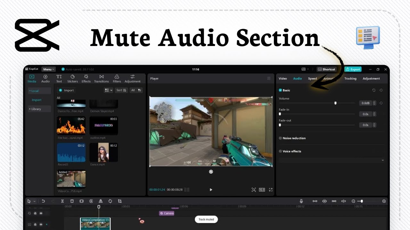Viewport: 410px width, 230px height.
Task: Click the rotate icon in timeline toolbar
Action: coord(110,201)
